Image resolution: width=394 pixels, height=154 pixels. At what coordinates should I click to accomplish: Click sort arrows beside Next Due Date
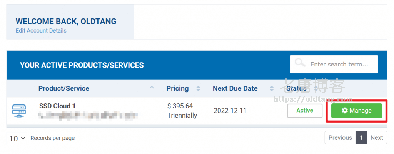(272, 89)
